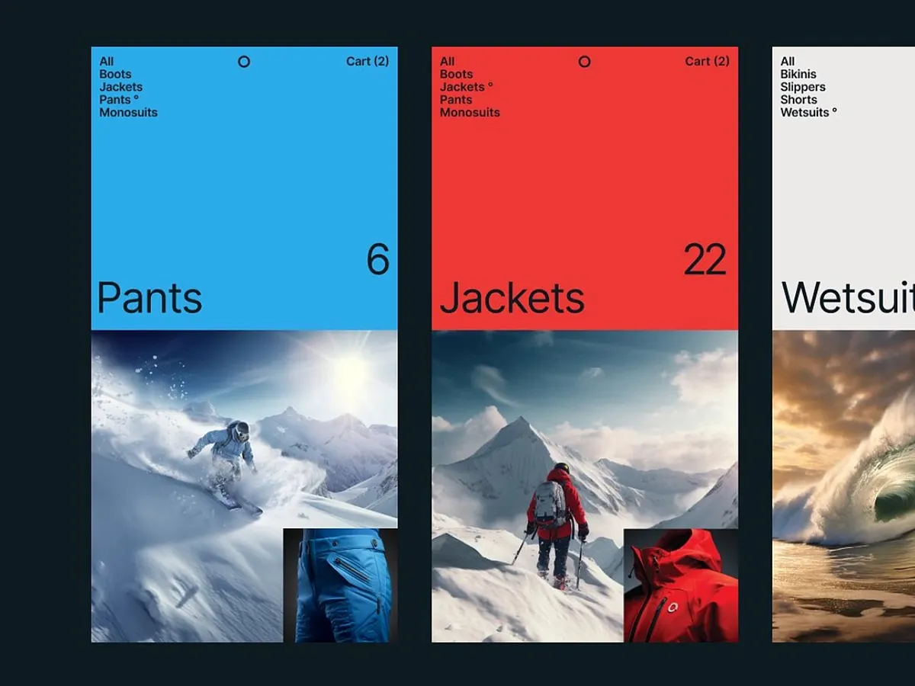Screen dimensions: 915x686
Task: Choose Boots in the Jackets screen menu
Action: [456, 74]
